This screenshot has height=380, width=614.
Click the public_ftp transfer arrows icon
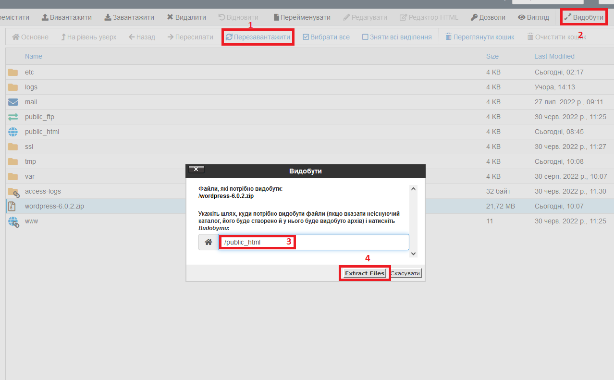pos(13,117)
